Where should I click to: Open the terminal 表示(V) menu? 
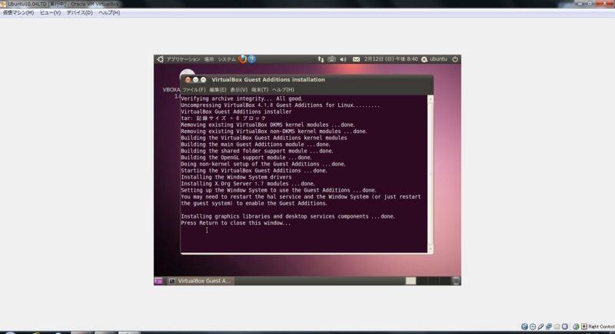click(x=239, y=89)
